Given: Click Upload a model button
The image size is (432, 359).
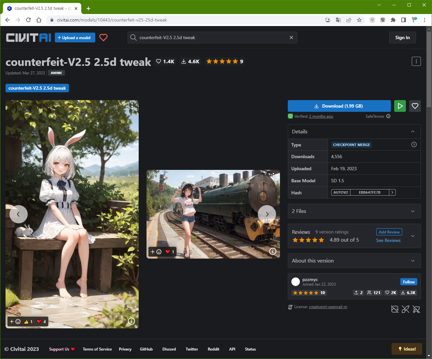Looking at the screenshot, I should click(x=75, y=37).
